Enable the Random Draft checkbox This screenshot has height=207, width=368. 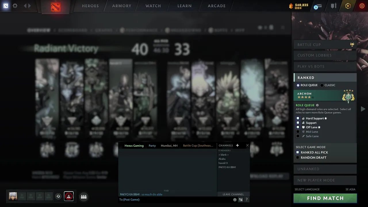(x=298, y=158)
